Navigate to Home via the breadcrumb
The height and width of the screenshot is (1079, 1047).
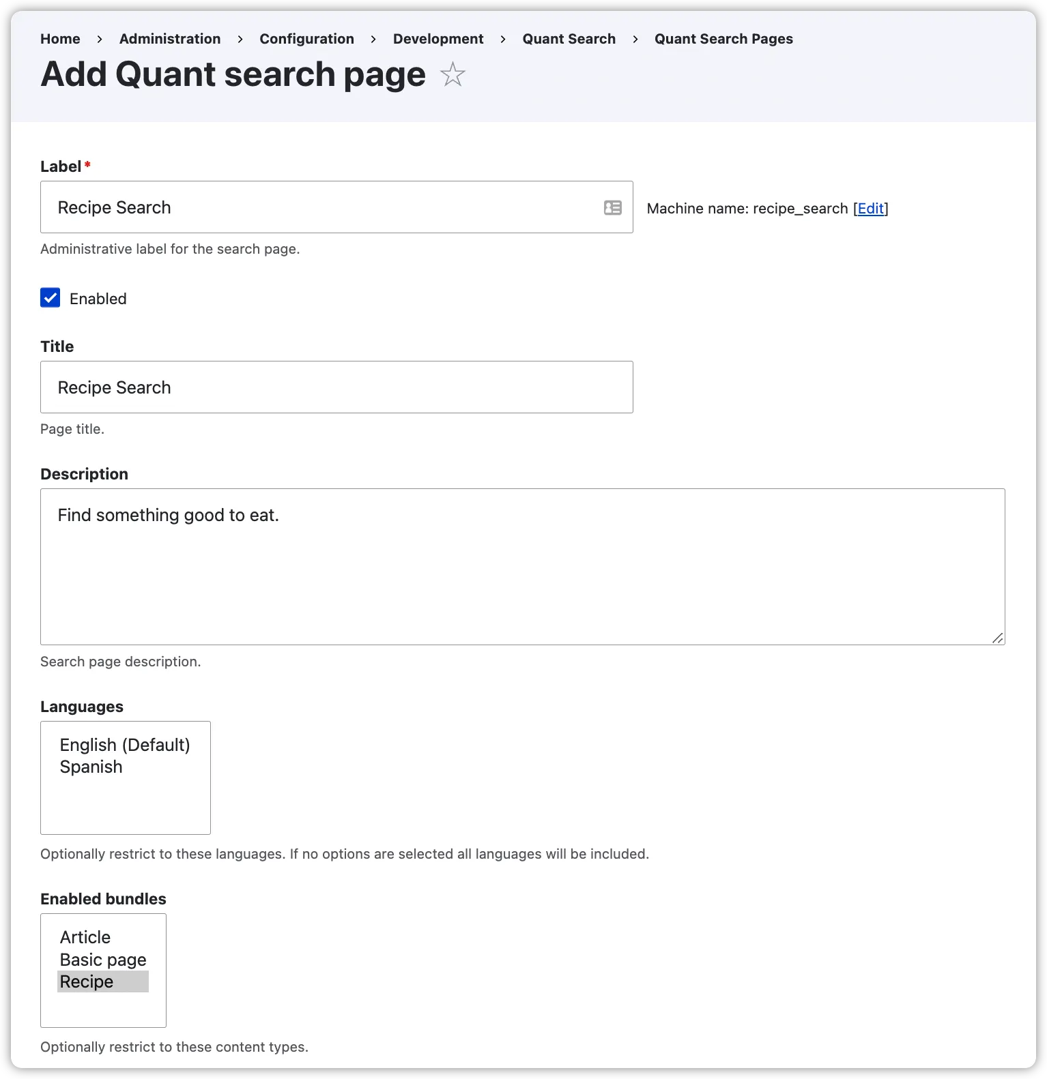(x=60, y=39)
